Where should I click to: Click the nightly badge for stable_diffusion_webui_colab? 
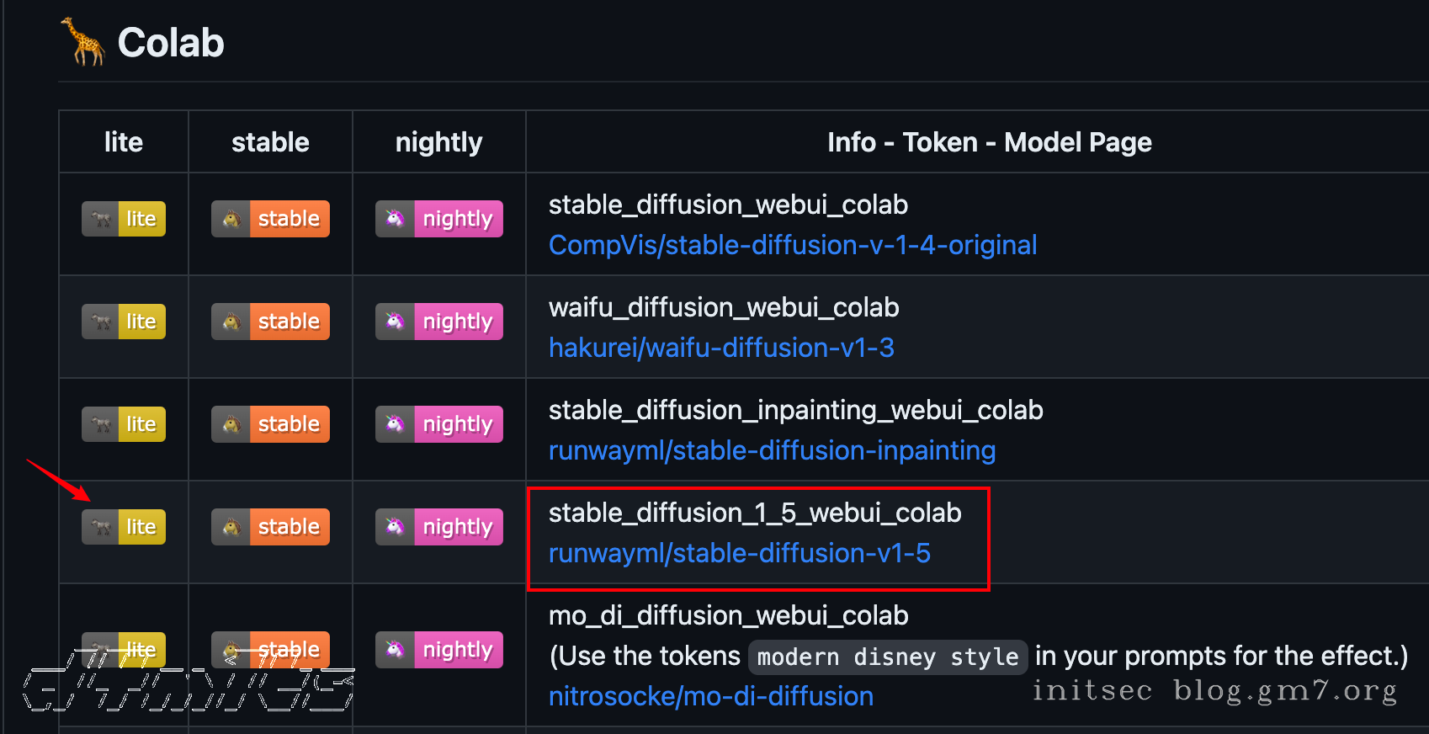point(438,219)
